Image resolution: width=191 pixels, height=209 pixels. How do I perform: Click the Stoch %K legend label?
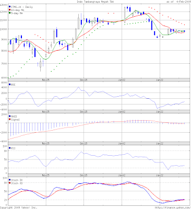17,180
